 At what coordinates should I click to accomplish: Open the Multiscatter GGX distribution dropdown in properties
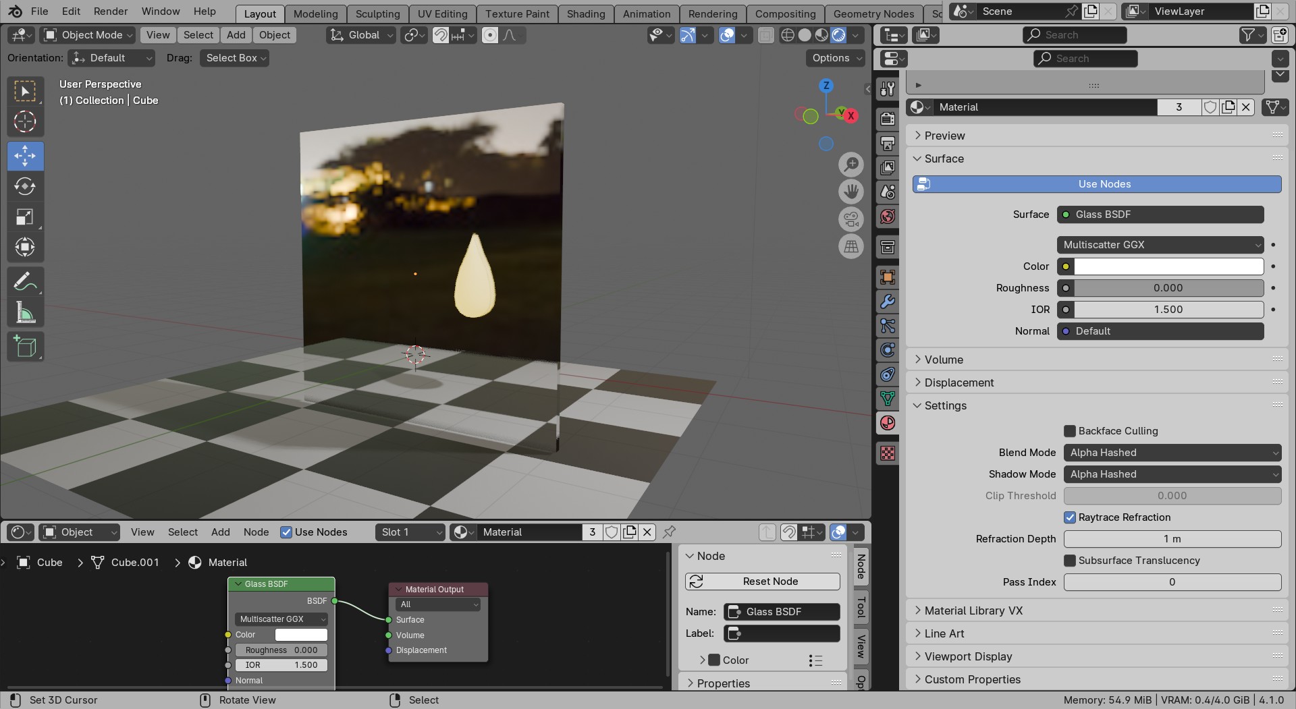(x=1160, y=245)
